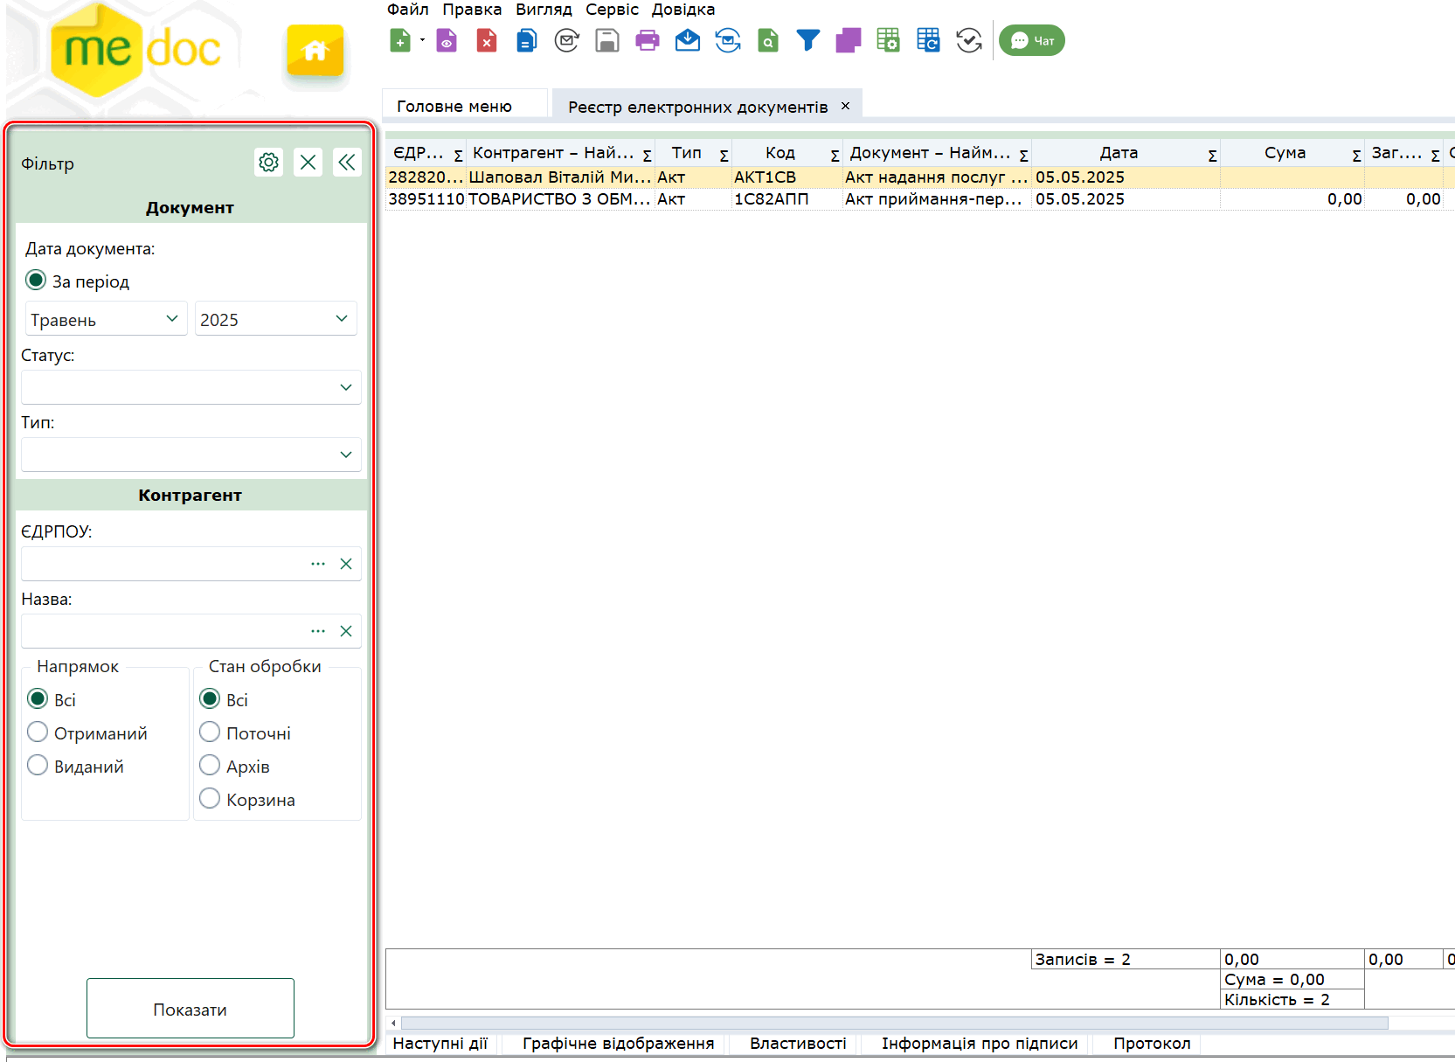This screenshot has width=1455, height=1062.
Task: Click the circular envelope send icon
Action: 567,40
